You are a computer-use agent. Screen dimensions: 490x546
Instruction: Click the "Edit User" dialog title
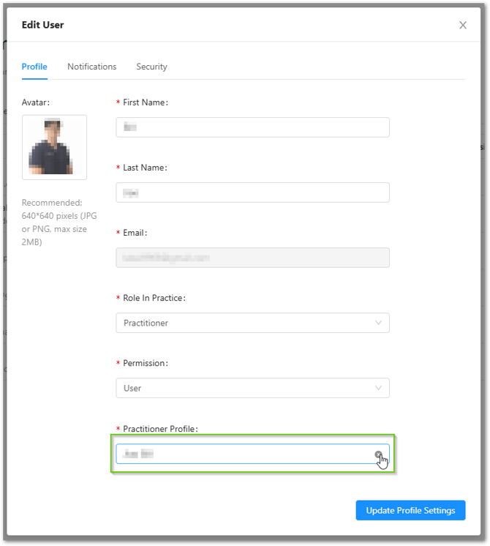42,25
